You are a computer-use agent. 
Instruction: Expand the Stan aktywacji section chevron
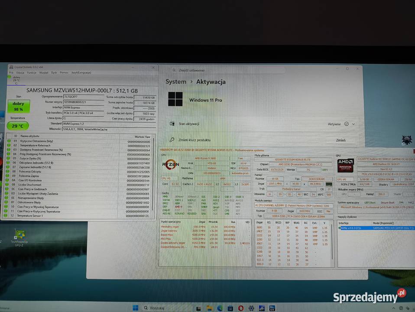tap(353, 124)
